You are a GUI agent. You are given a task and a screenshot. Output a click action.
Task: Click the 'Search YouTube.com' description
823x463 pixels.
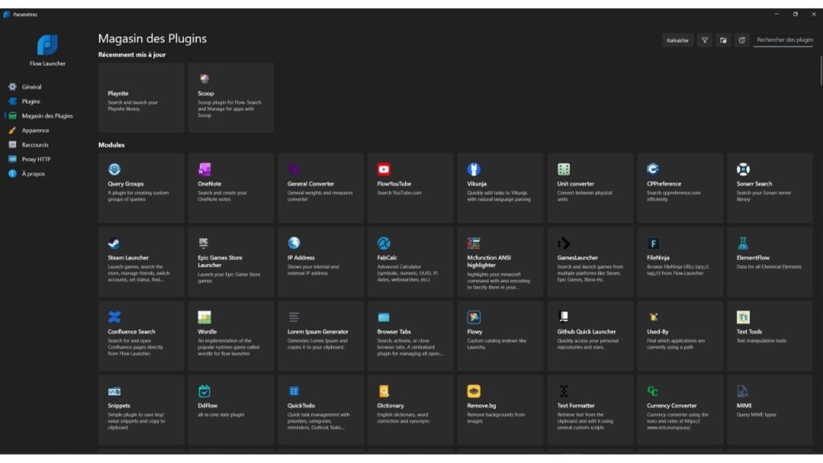tap(399, 193)
